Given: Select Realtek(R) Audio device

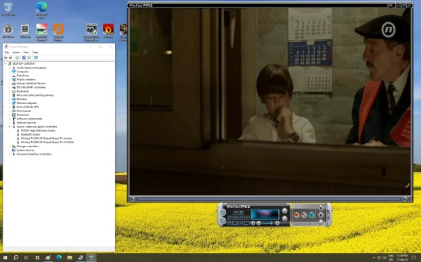Looking at the screenshot, I should tap(30, 134).
